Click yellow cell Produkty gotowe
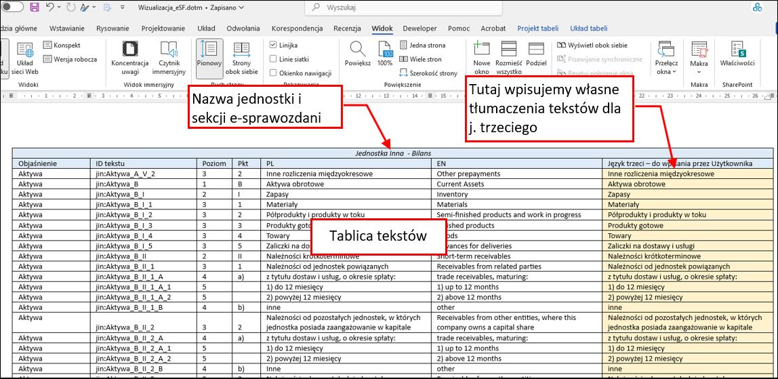 [687, 225]
